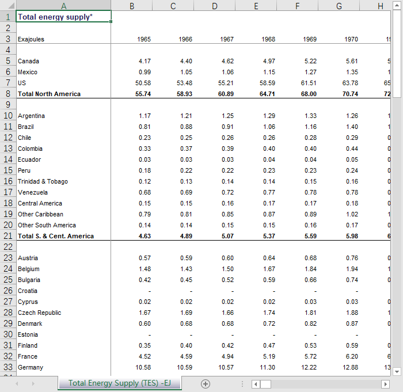Click the tab bar resize handle dots
Image resolution: width=403 pixels, height=392 pixels.
click(x=242, y=383)
